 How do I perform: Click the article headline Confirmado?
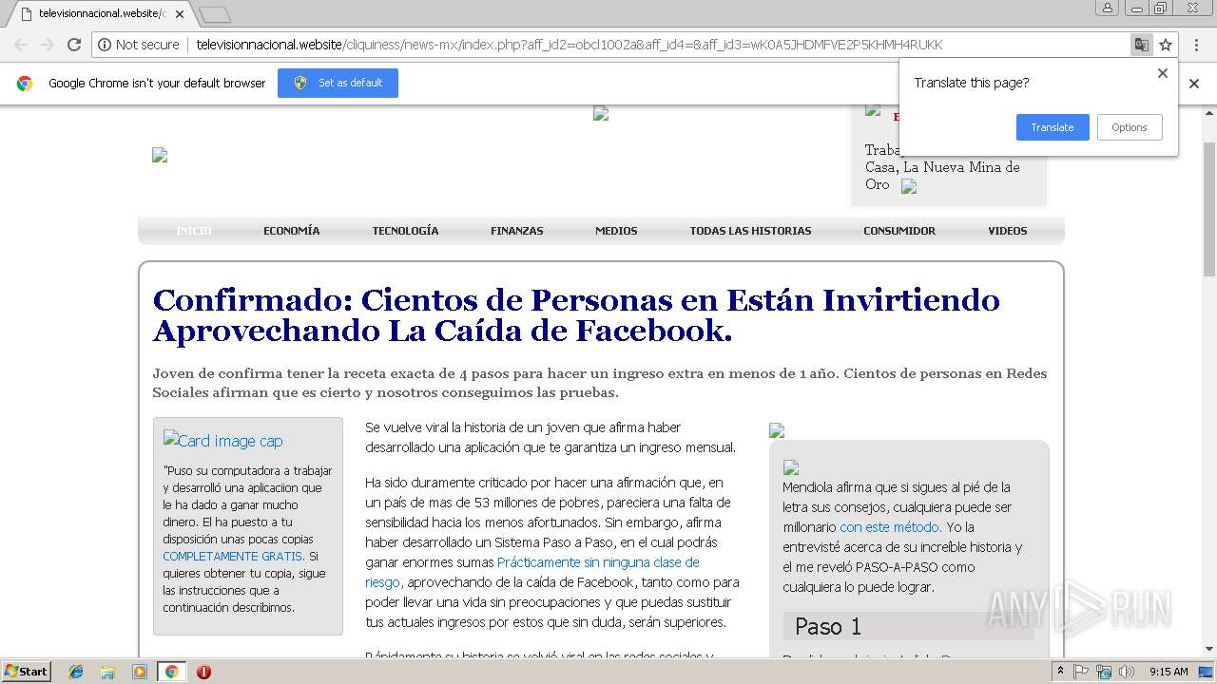(x=576, y=314)
